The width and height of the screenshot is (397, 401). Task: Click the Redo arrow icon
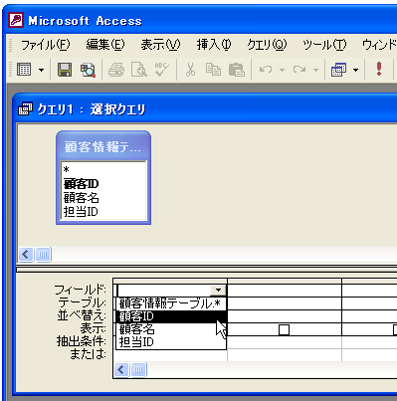[x=299, y=70]
